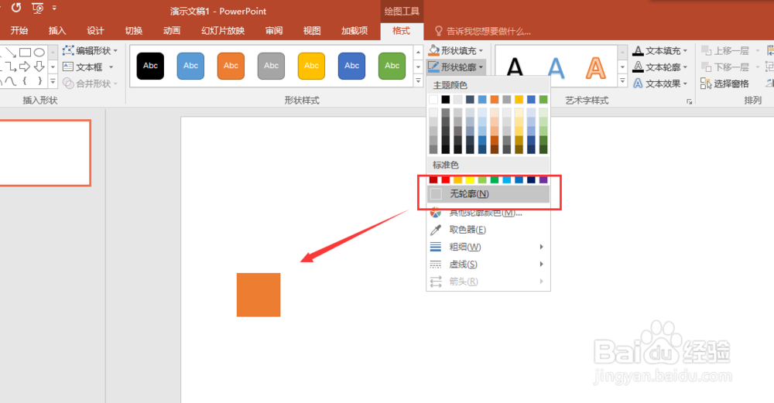Image resolution: width=774 pixels, height=403 pixels.
Task: Select the down arrow shape in shapes gallery
Action: (39, 67)
